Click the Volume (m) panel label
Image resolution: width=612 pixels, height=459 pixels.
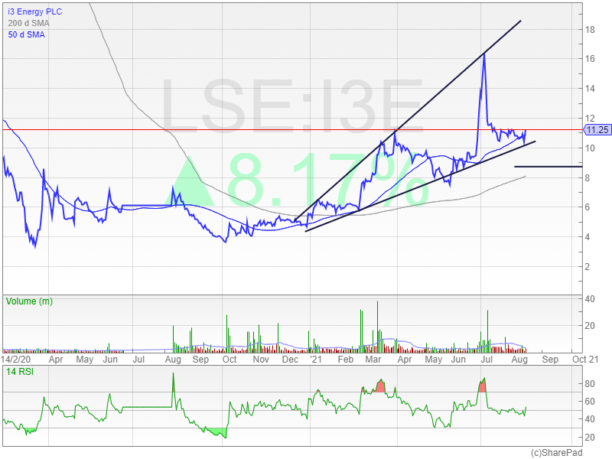tap(29, 301)
